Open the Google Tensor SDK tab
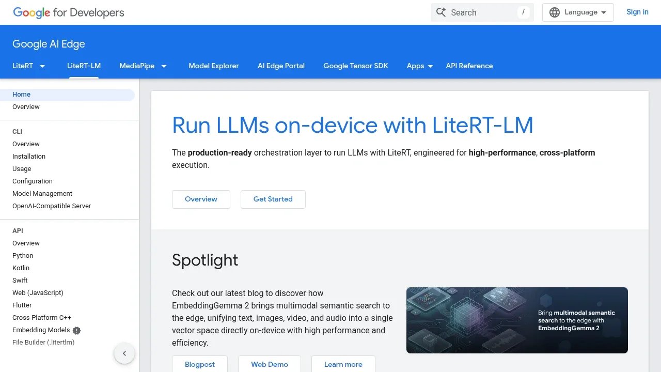The image size is (661, 372). [356, 66]
